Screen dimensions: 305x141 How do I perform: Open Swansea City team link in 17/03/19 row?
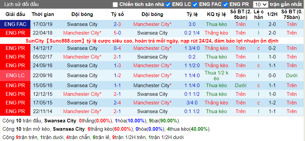coord(82,24)
